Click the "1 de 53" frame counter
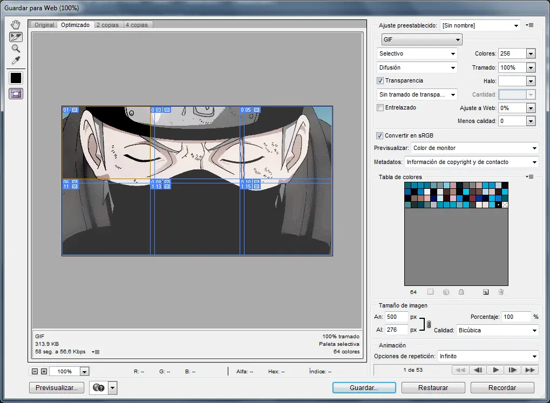Screen dimensions: 550x403 coord(413,370)
